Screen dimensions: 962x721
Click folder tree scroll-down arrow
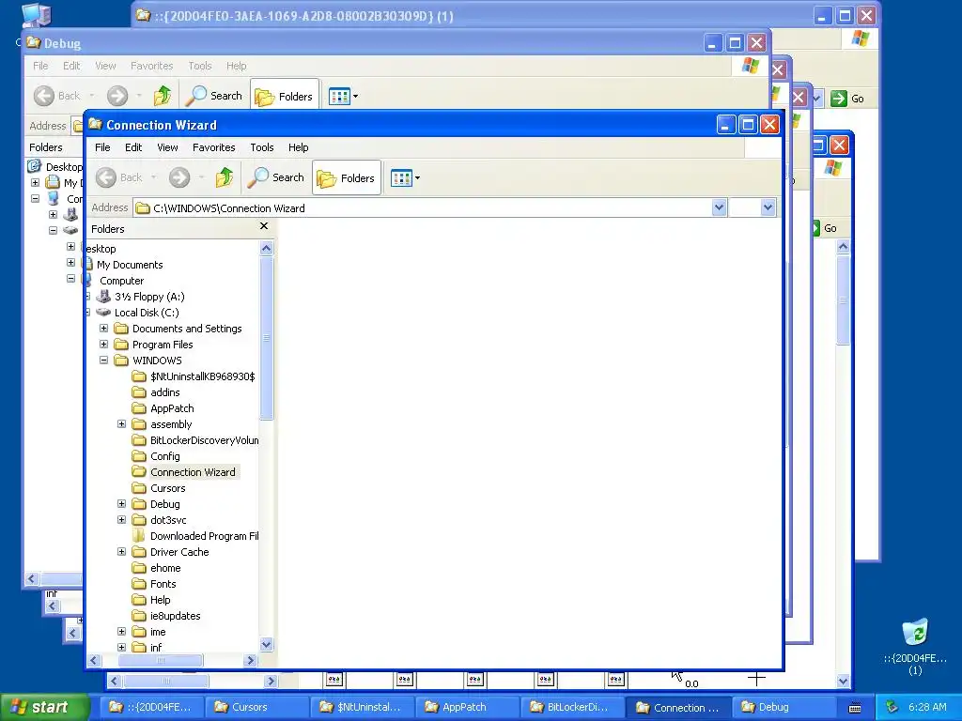pos(266,644)
